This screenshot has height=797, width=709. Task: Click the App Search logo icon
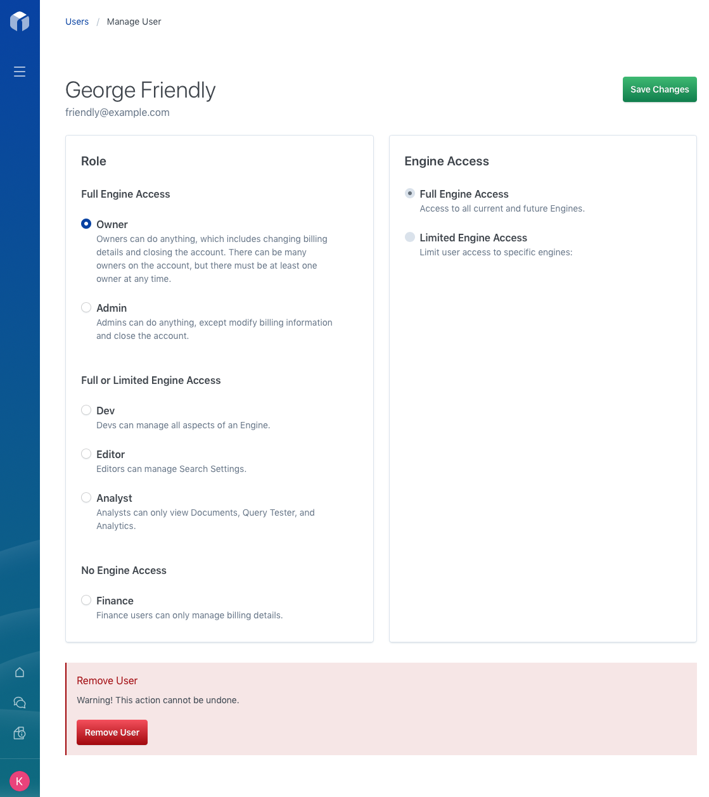20,22
